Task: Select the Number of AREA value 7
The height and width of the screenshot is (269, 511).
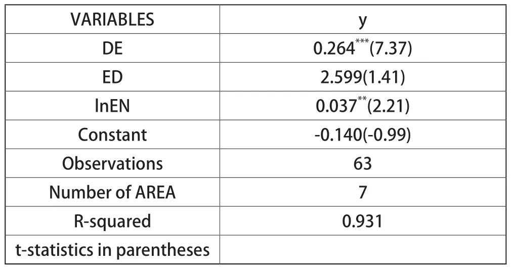Action: tap(363, 192)
